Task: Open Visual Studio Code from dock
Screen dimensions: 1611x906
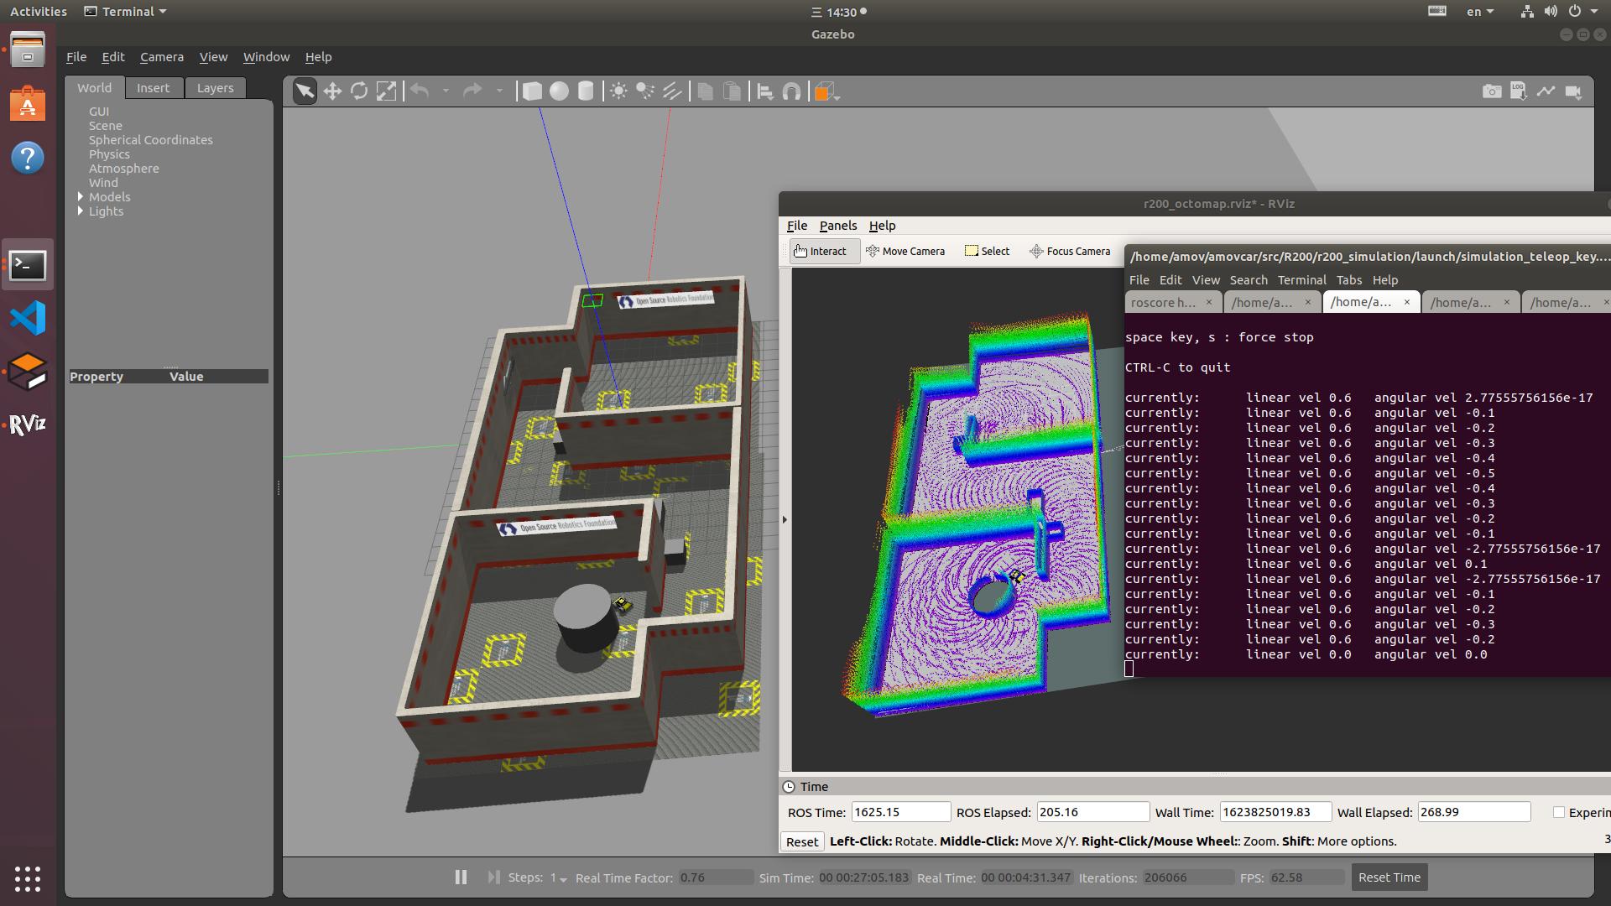Action: (28, 318)
